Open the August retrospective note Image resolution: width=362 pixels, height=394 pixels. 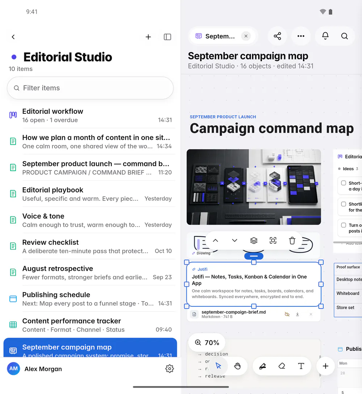90,273
